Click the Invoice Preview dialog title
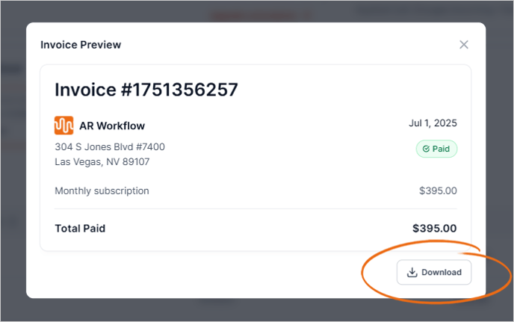 (81, 45)
